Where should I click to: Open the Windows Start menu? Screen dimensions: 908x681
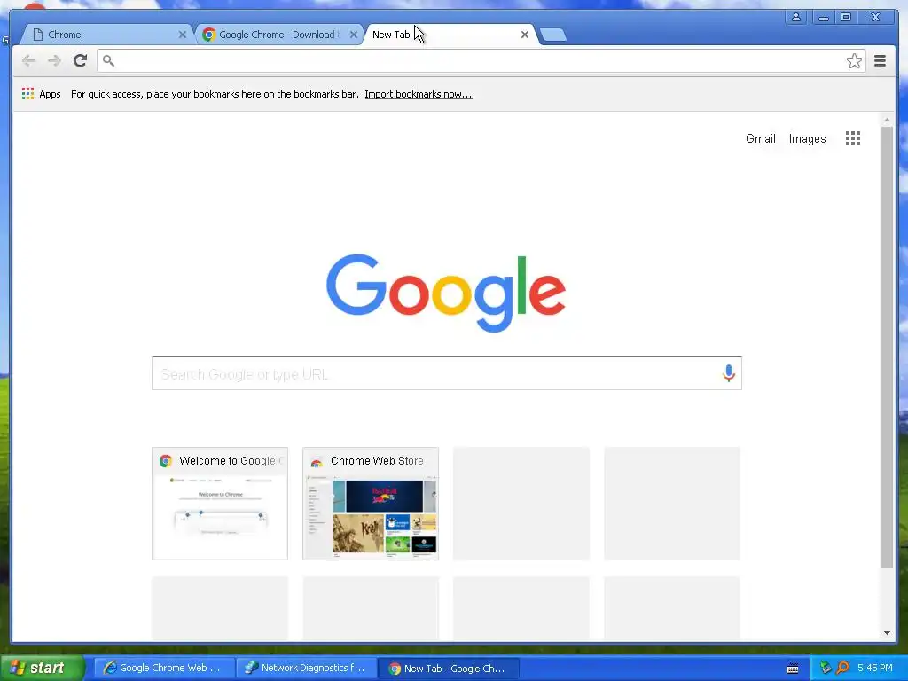pos(42,668)
